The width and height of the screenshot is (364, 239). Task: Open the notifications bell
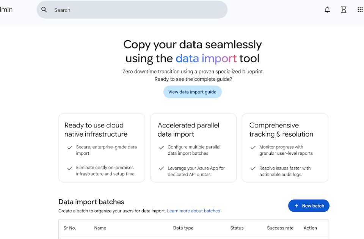pos(327,10)
